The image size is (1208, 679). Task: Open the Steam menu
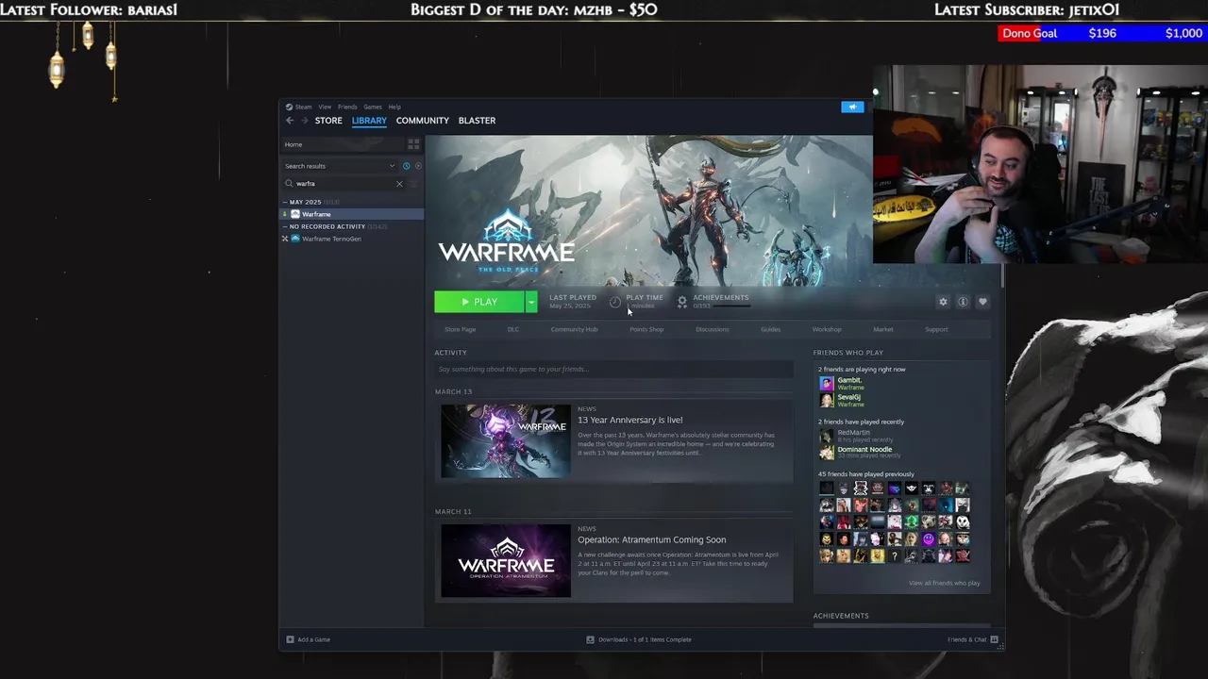click(x=299, y=107)
